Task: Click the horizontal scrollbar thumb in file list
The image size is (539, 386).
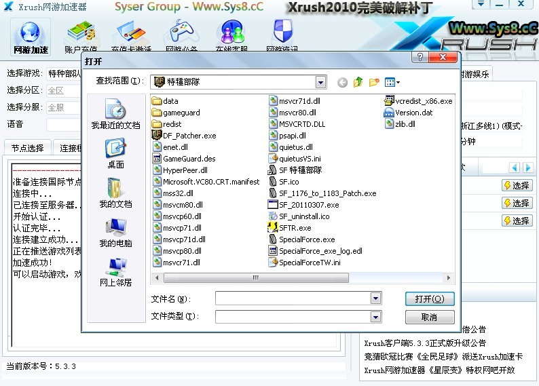Action: pyautogui.click(x=256, y=277)
